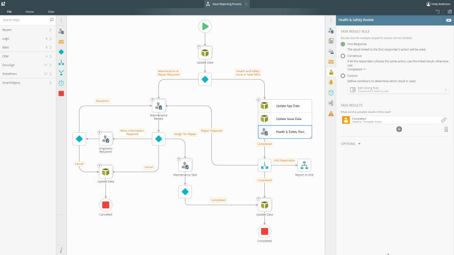This screenshot has height=255, width=454.
Task: Select the Completed task result row
Action: click(x=394, y=120)
